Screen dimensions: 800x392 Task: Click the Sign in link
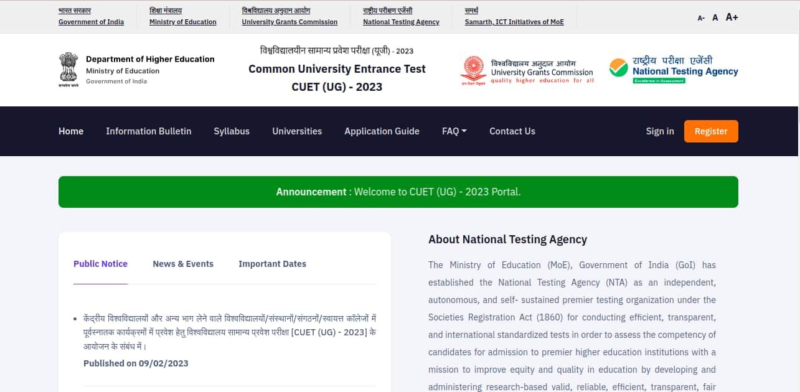coord(660,131)
